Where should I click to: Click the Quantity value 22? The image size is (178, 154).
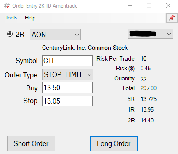143,79
